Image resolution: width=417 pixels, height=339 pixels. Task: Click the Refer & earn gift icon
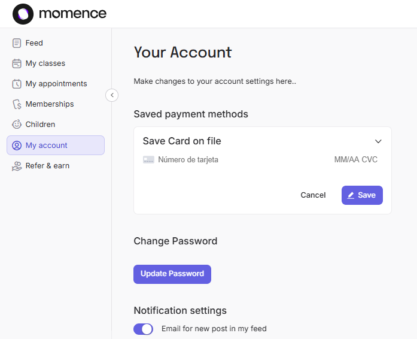point(17,166)
